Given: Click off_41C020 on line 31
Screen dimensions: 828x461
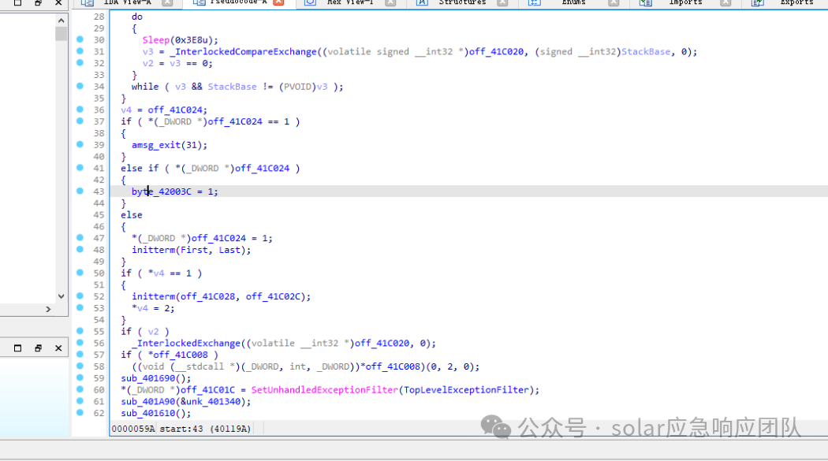Looking at the screenshot, I should (496, 52).
